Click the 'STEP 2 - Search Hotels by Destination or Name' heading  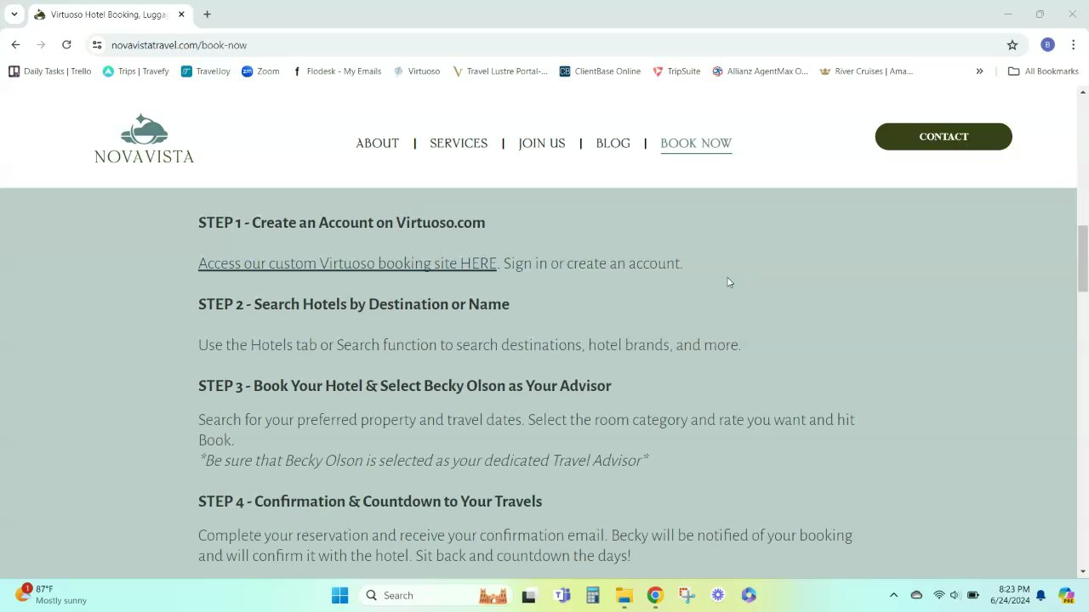tap(354, 304)
